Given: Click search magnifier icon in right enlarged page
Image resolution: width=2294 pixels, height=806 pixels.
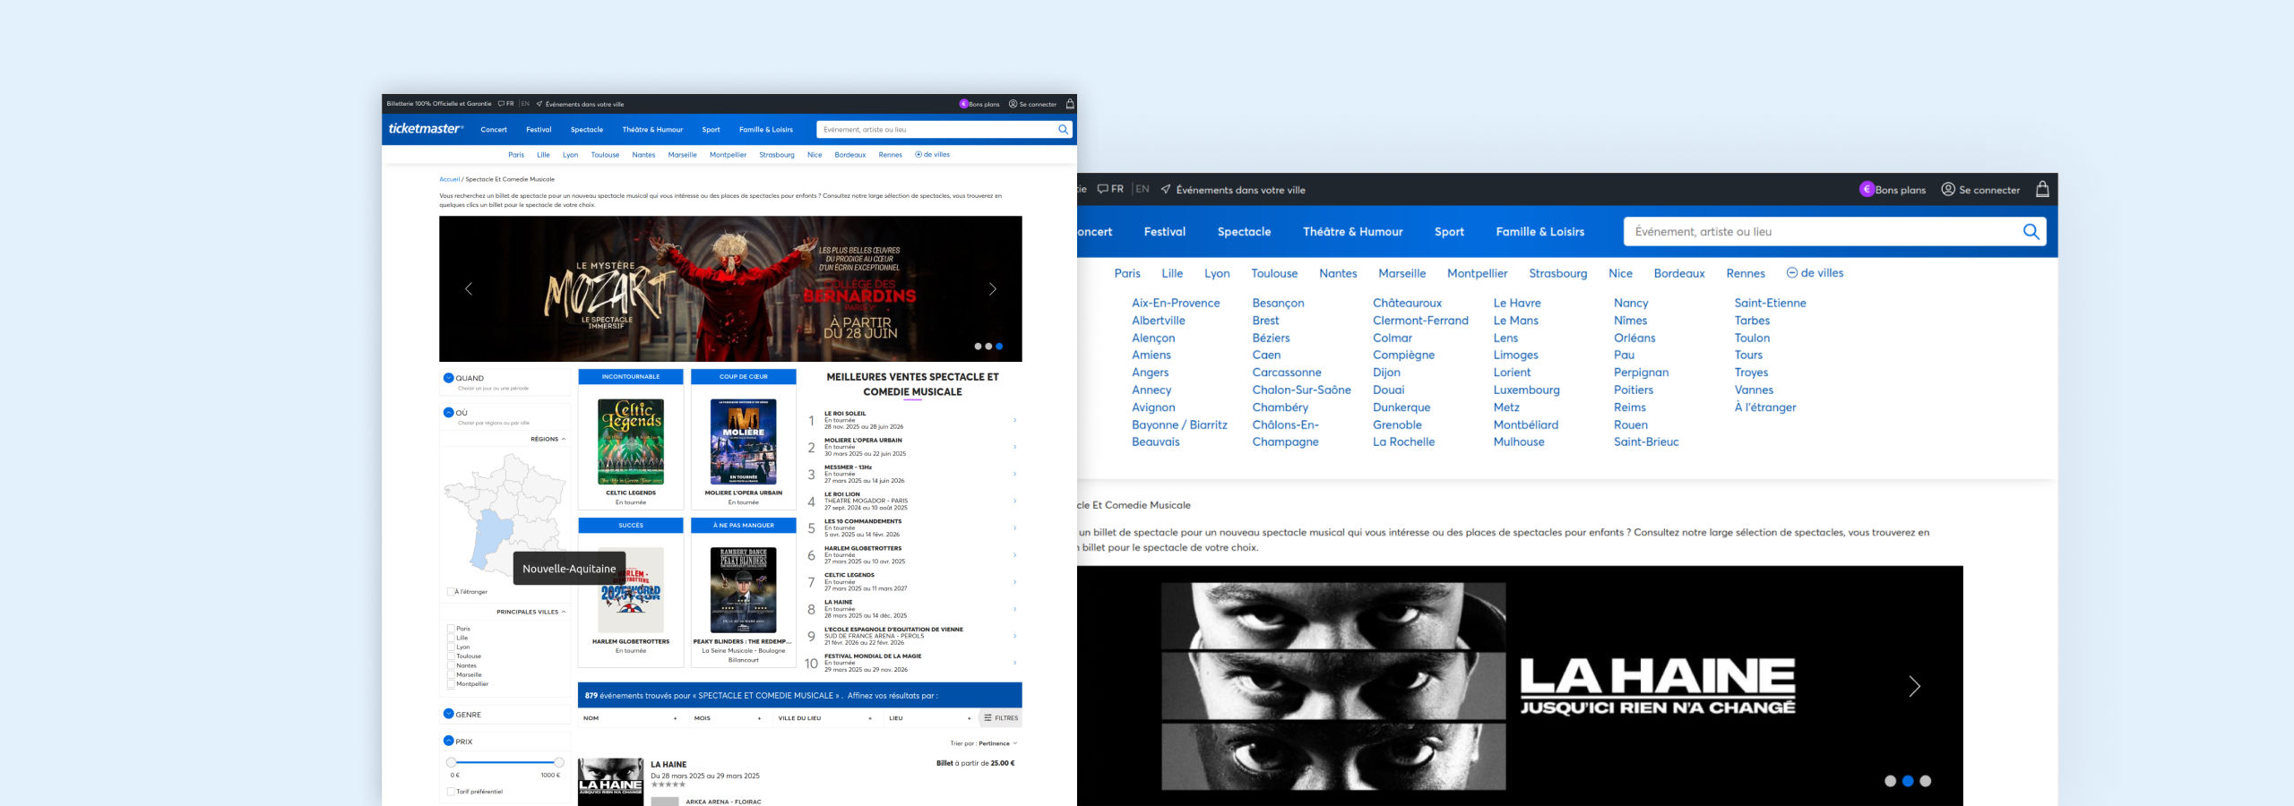Looking at the screenshot, I should (2031, 231).
